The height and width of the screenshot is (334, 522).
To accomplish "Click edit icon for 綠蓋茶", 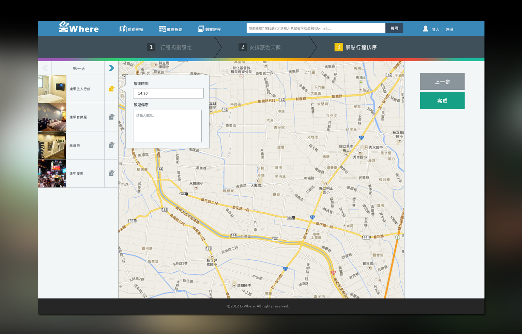I will (x=112, y=145).
